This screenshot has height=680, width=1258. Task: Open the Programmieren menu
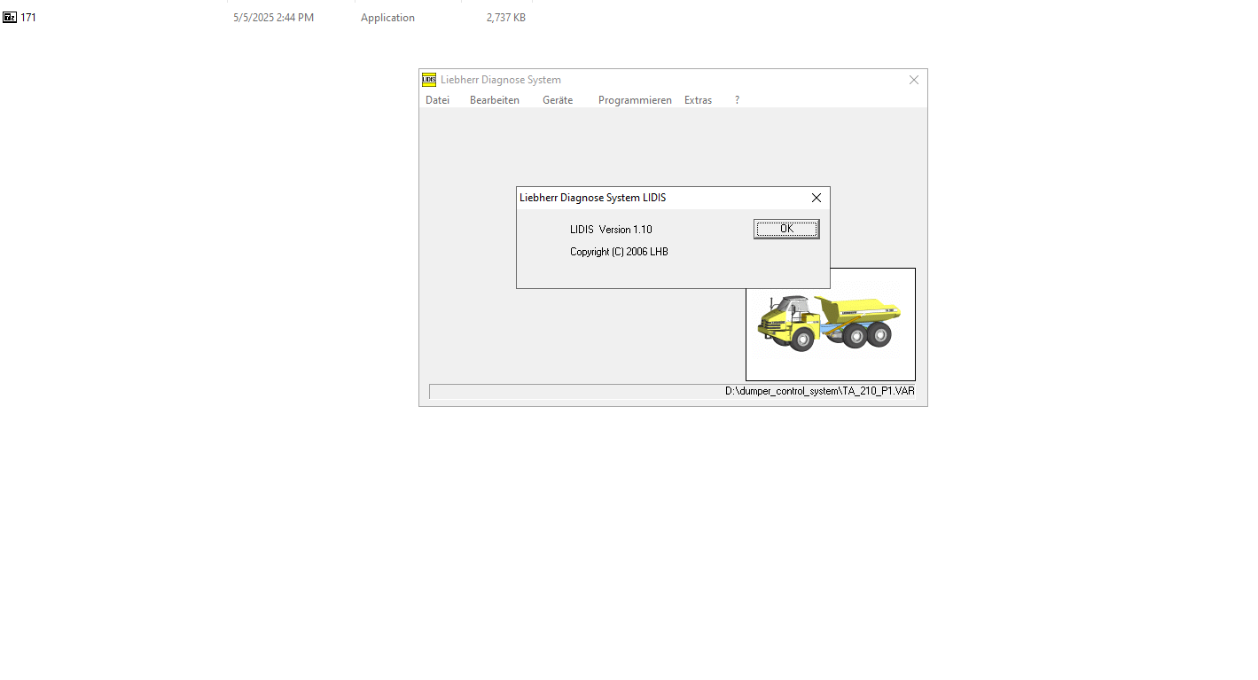(x=635, y=100)
